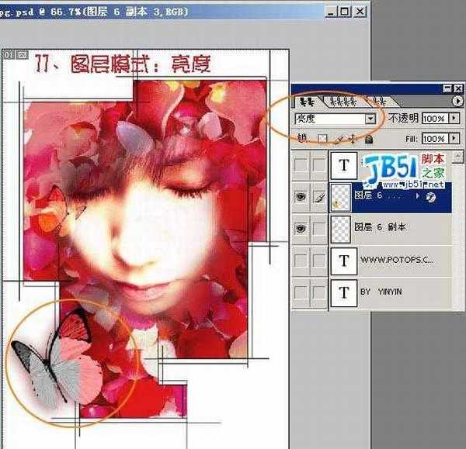
Task: Click the Fill 100% input field
Action: pyautogui.click(x=434, y=139)
